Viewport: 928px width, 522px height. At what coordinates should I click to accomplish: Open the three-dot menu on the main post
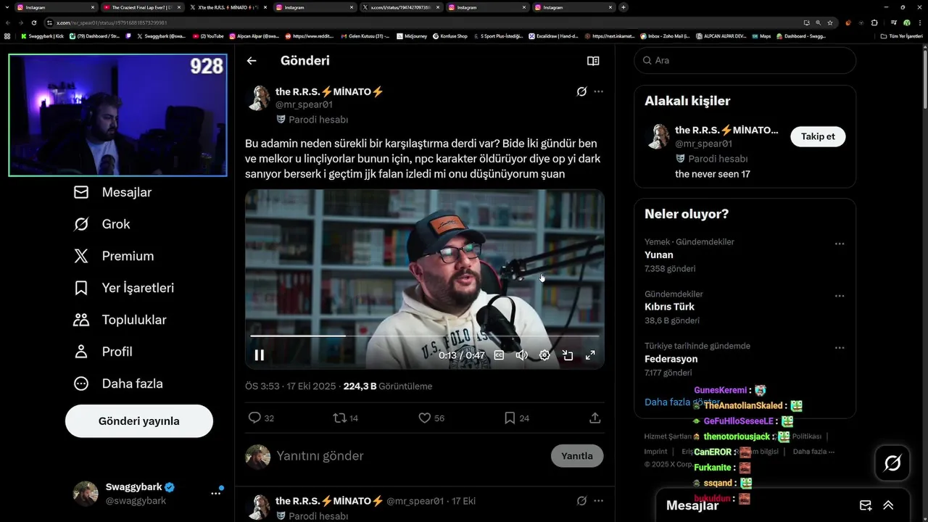pos(598,92)
